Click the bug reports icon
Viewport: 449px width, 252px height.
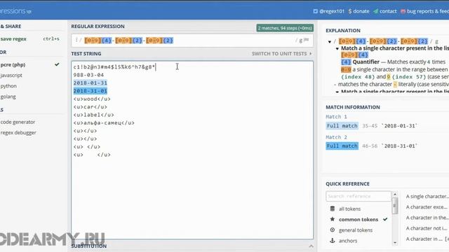403,11
